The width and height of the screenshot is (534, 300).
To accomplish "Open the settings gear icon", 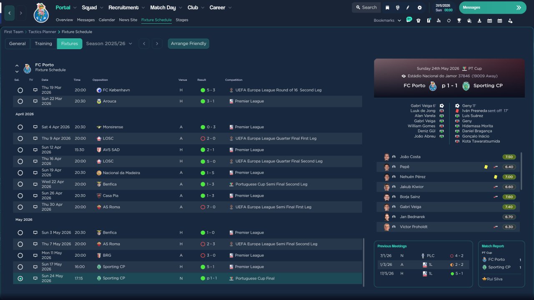I will tap(420, 7).
